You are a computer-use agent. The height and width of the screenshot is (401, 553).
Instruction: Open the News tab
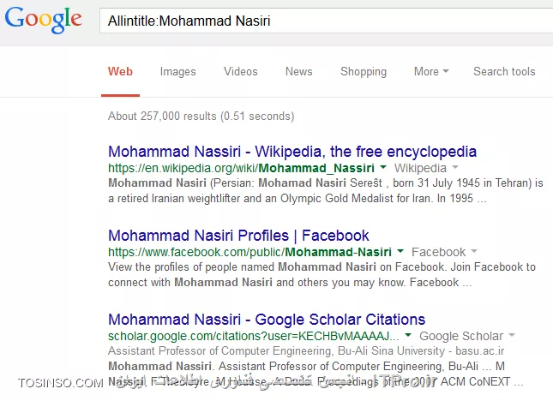[x=298, y=71]
